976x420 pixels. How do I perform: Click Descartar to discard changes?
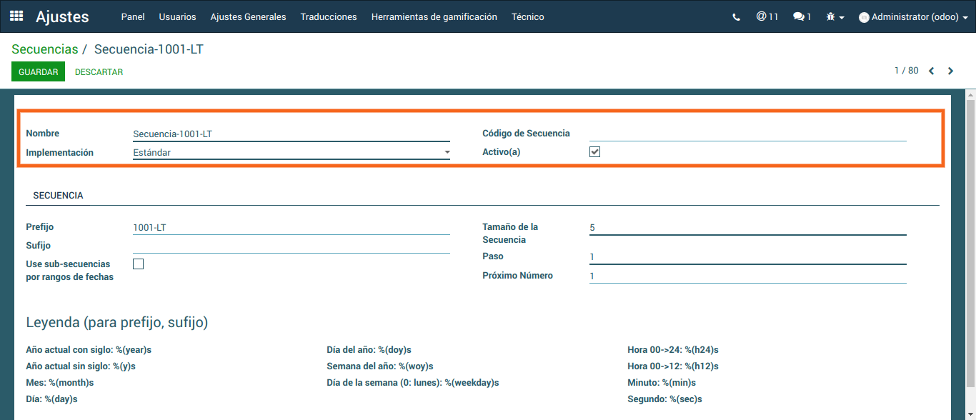[x=99, y=72]
